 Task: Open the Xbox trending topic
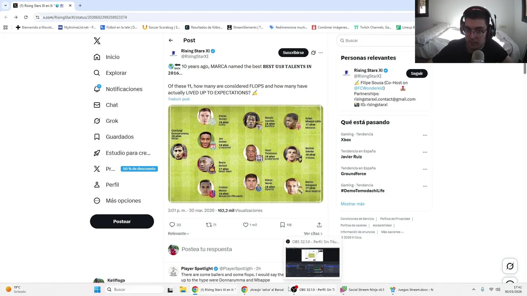click(x=346, y=140)
